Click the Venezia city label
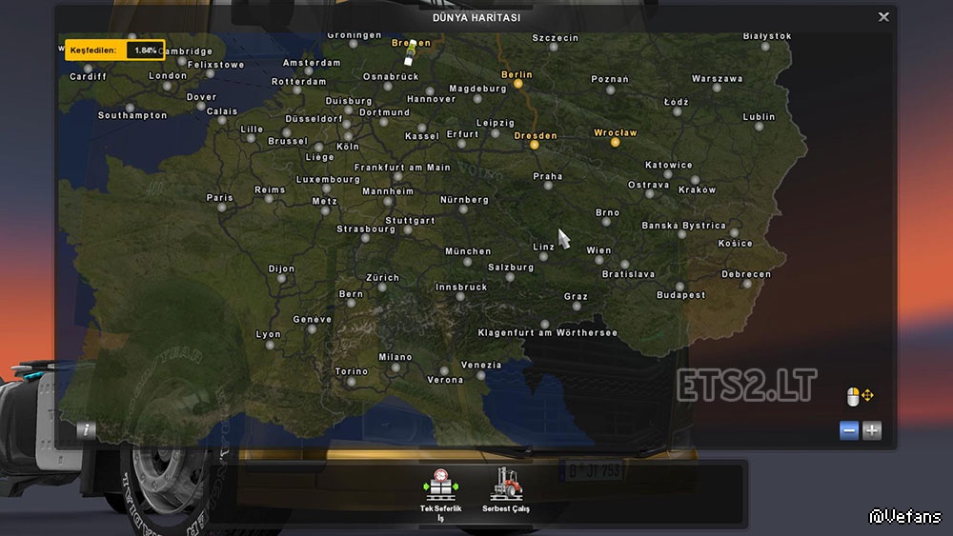The height and width of the screenshot is (536, 953). click(481, 365)
